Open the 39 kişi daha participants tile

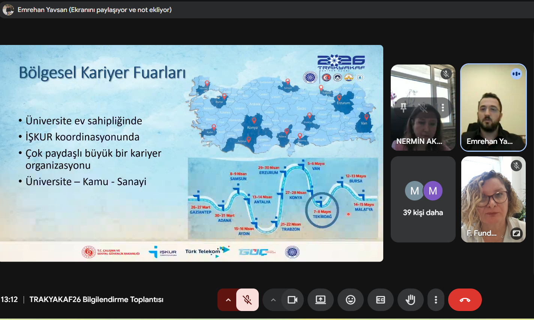(x=423, y=199)
